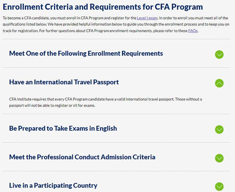Expand the Enrollment Requirements section chevron
Viewport: 235px width, 192px height.
click(x=219, y=54)
